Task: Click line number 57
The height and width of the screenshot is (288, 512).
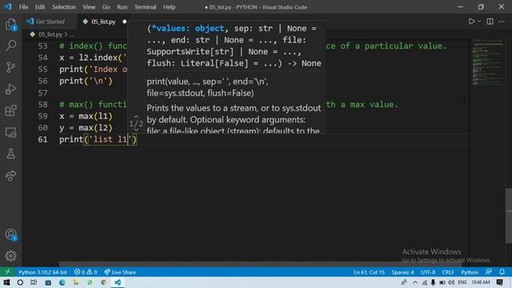Action: pos(42,93)
